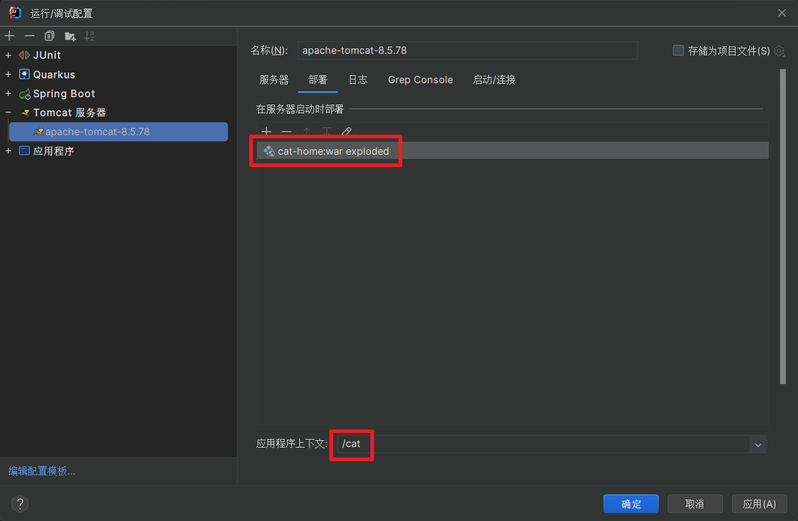
Task: Click the IntelliJ dialog title icon
Action: click(15, 13)
